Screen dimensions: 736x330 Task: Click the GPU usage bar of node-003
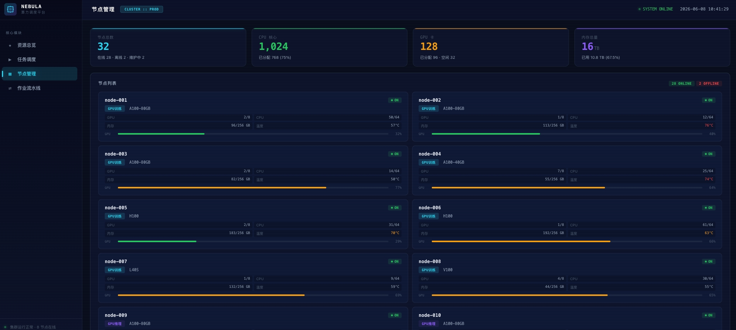pyautogui.click(x=253, y=188)
